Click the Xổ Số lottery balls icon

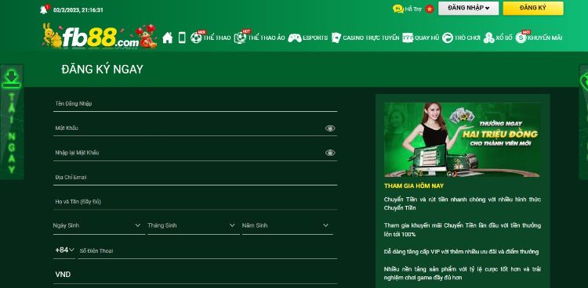488,38
